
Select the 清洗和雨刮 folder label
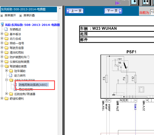17,53
